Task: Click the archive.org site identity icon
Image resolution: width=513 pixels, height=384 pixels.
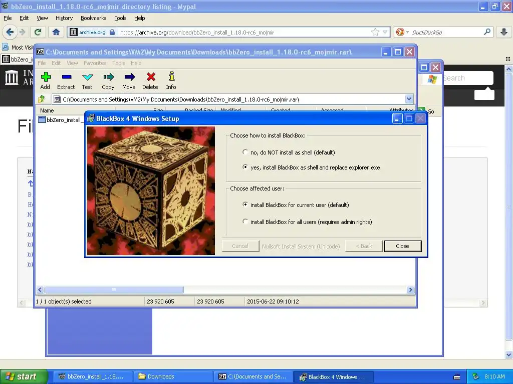Action: point(73,32)
